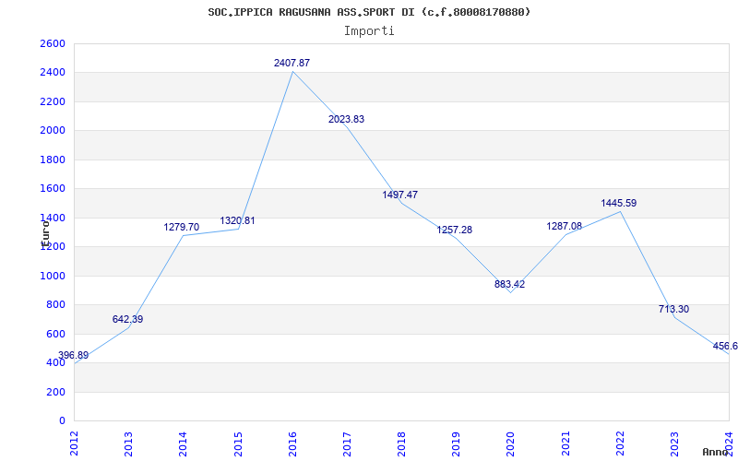Click the 2200 y-axis value
Viewport: 738px width, 461px height.
pos(53,101)
